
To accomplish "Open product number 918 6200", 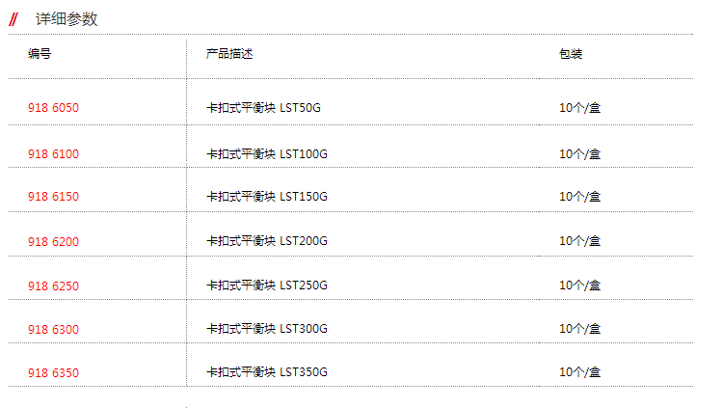I will tap(53, 242).
